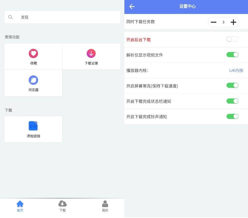Image resolution: width=248 pixels, height=218 pixels.
Task: Click the search magnifier icon
Action: tap(11, 17)
